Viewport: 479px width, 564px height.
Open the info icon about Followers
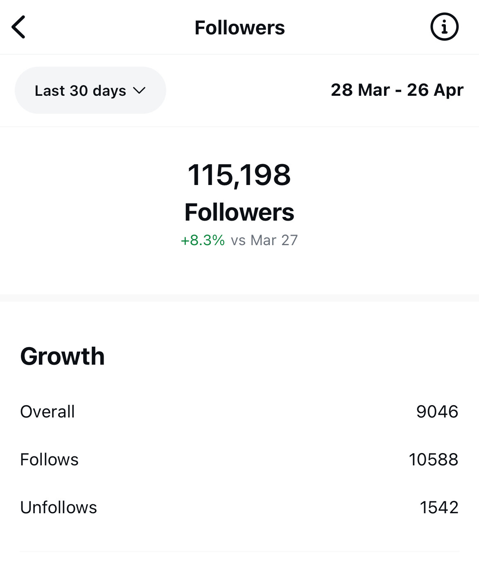click(444, 27)
